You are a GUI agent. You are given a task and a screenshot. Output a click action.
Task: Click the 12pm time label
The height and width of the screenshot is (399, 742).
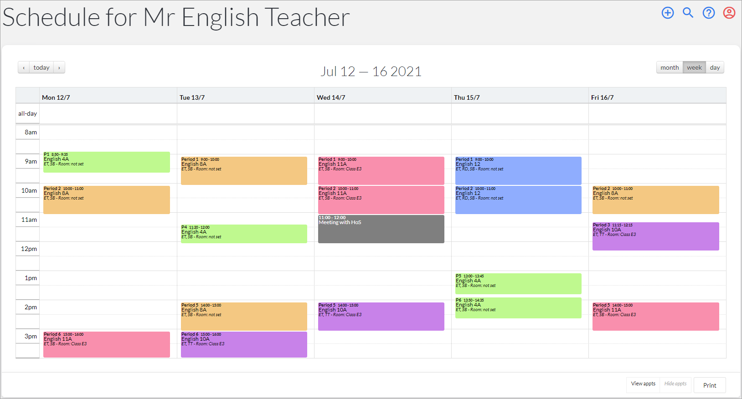(x=29, y=249)
